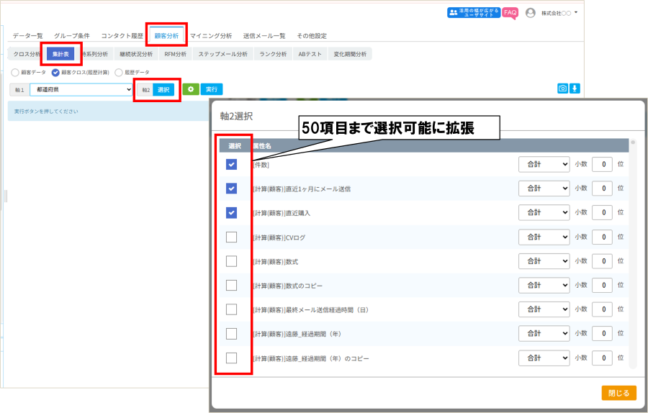Click decimal field for 遠藤_経過期間(年)のコピー

(x=602, y=358)
